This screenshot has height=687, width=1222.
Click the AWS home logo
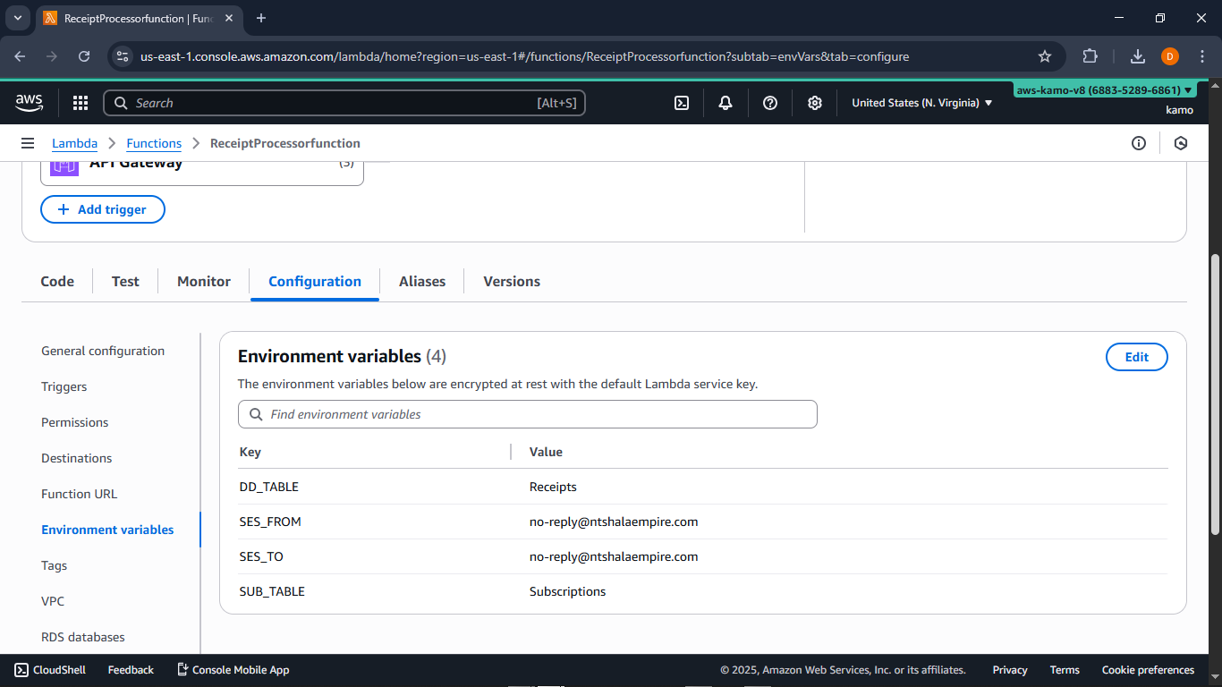[x=29, y=103]
